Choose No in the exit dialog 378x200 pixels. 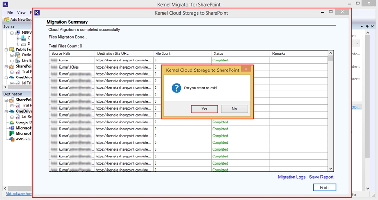click(234, 109)
